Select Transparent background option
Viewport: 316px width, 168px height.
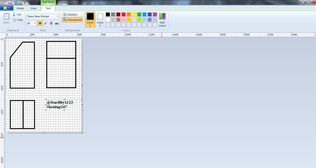(72, 20)
